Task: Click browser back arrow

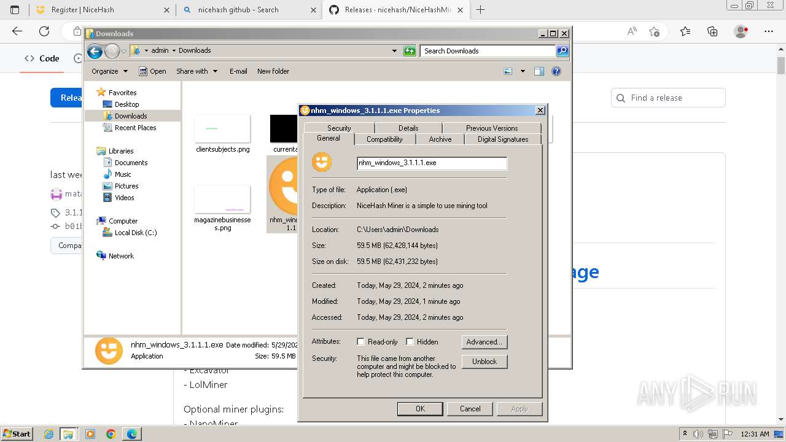Action: click(17, 31)
